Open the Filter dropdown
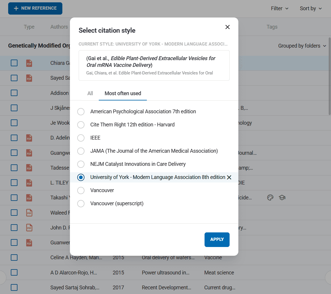Screen dimensions: 331x294 279,8
